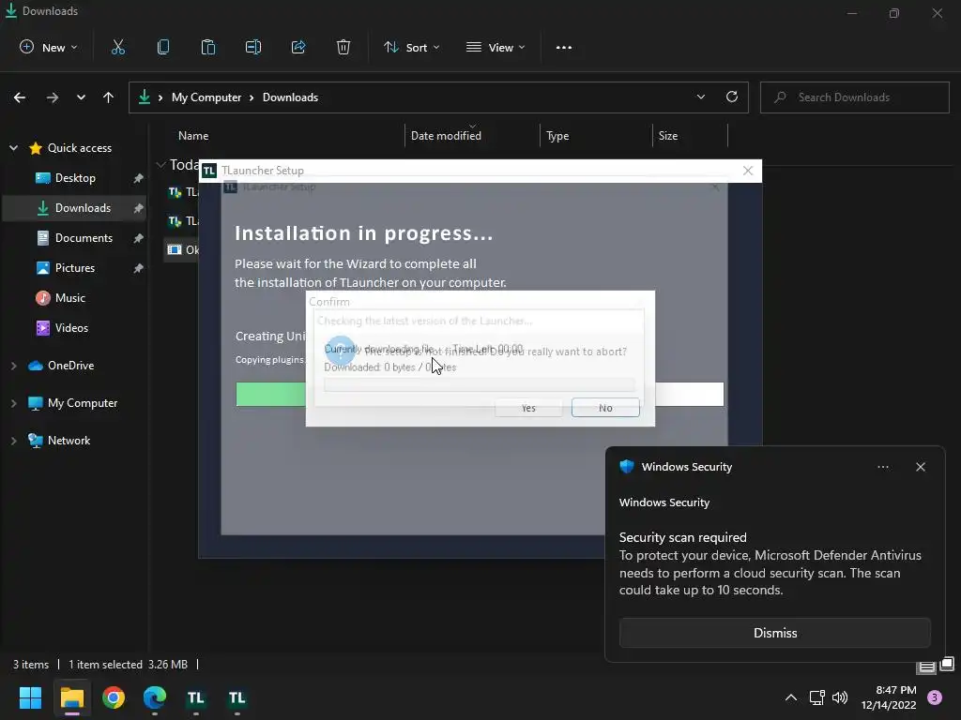Expand the OneDrive tree node
The height and width of the screenshot is (720, 961).
(13, 366)
